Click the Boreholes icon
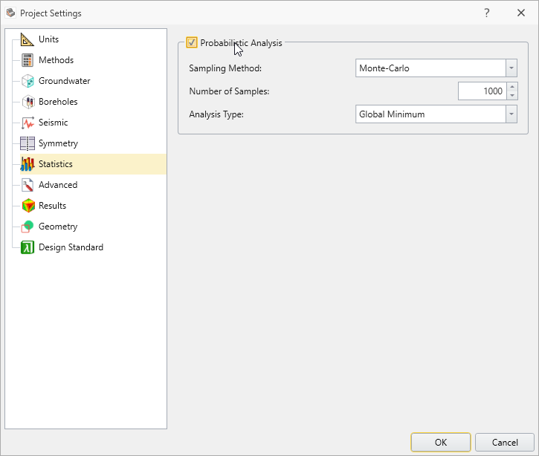Screen dimensions: 539x456 28,102
